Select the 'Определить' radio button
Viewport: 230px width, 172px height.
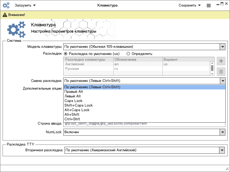[128, 54]
